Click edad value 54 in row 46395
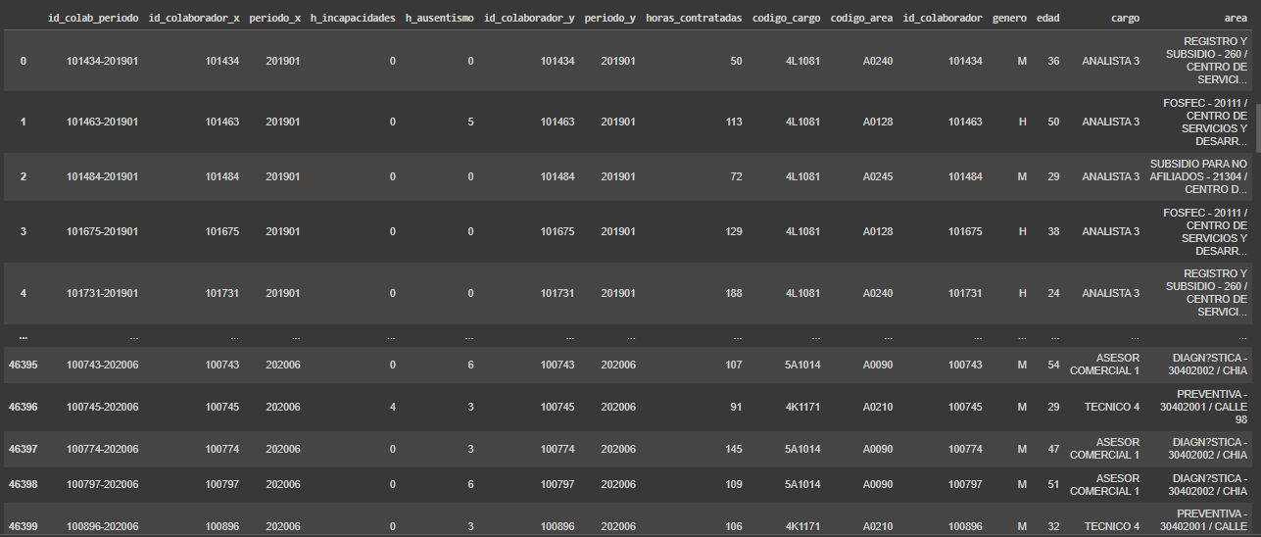The height and width of the screenshot is (537, 1261). 1053,365
